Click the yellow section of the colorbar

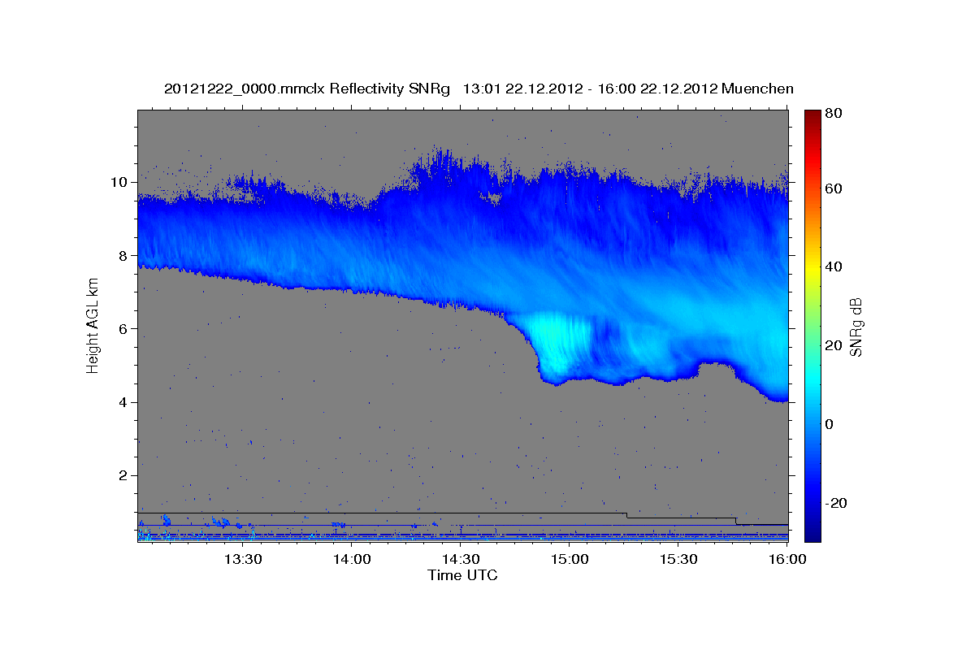tap(812, 268)
